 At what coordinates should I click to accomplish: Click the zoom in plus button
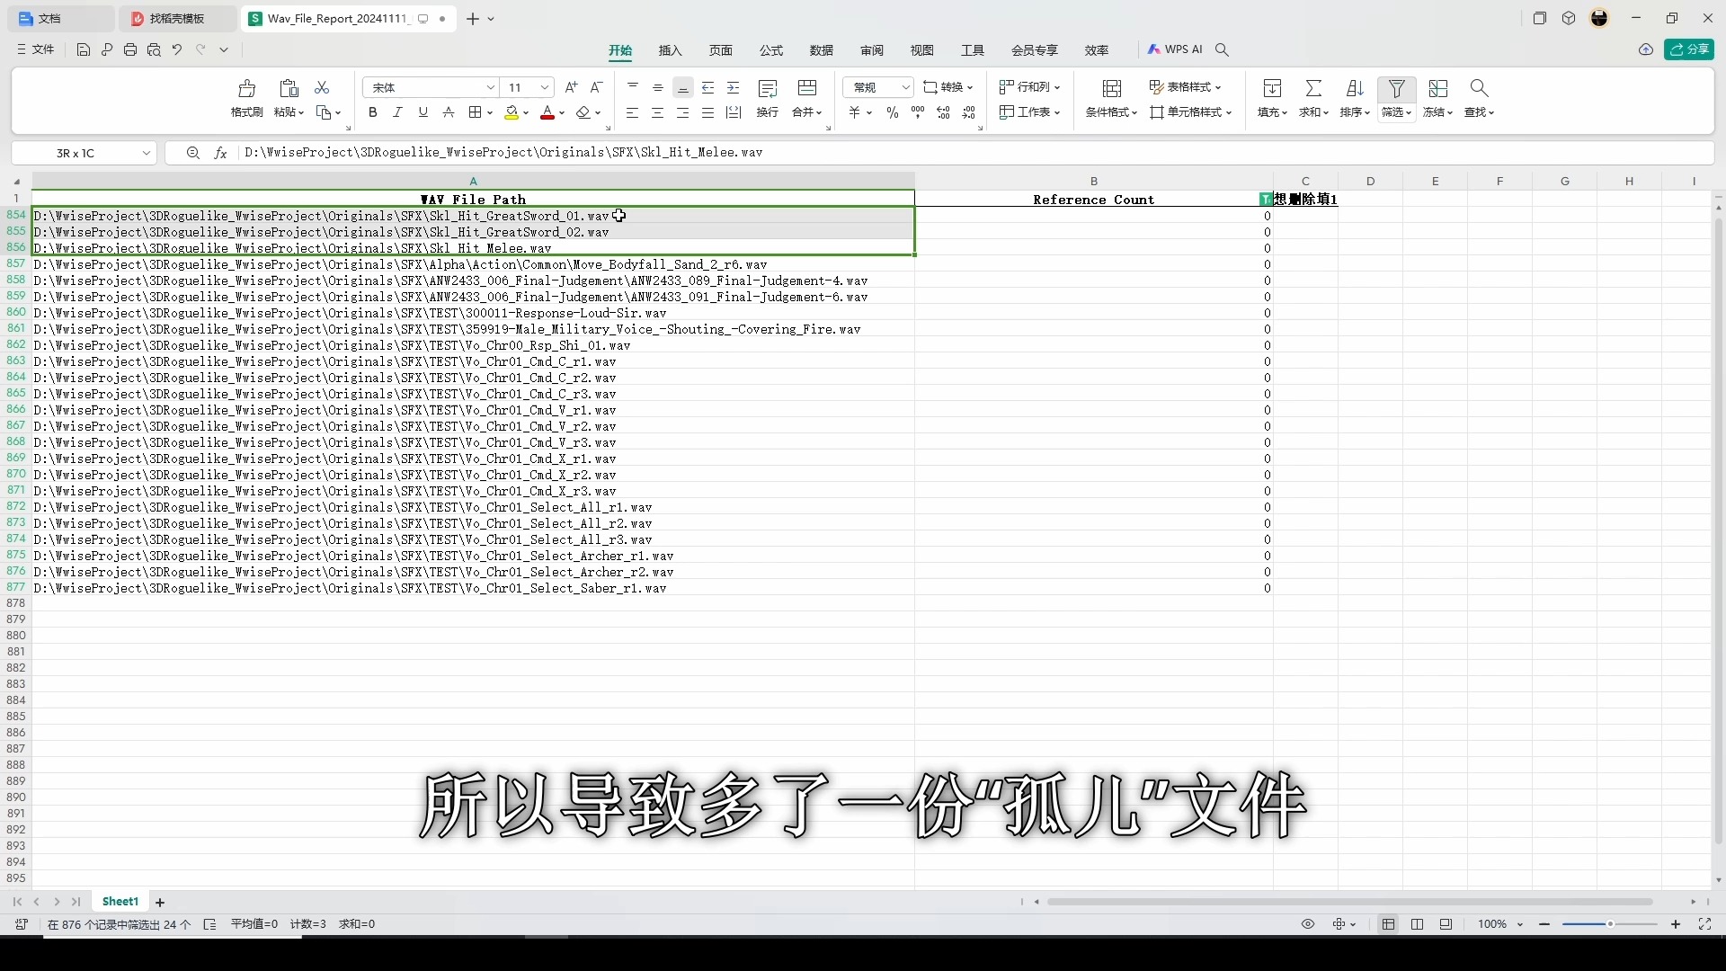1676,924
